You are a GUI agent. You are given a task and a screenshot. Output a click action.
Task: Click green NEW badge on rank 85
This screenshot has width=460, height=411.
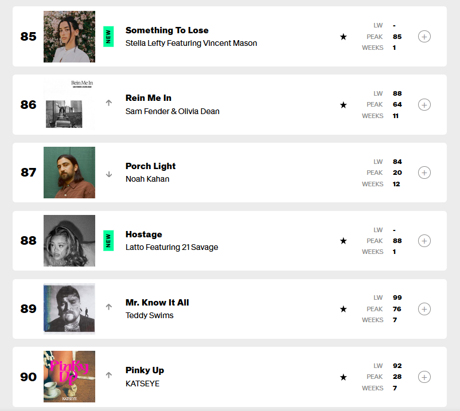click(x=108, y=37)
